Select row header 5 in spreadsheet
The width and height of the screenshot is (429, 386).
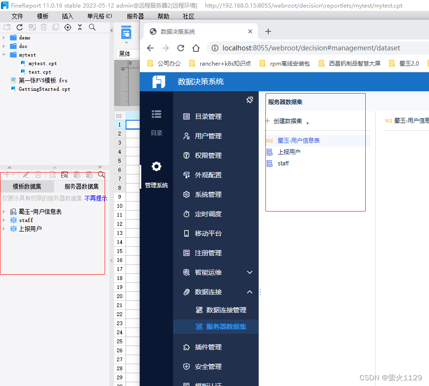pyautogui.click(x=119, y=161)
